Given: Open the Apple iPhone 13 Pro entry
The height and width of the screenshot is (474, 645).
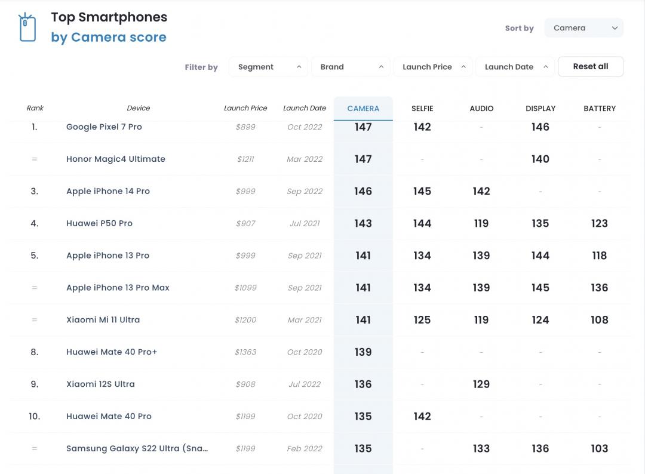Looking at the screenshot, I should coord(107,256).
